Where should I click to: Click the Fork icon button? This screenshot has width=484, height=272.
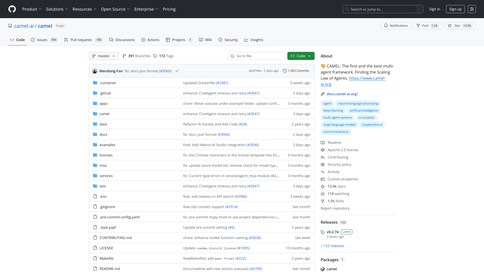click(x=418, y=26)
